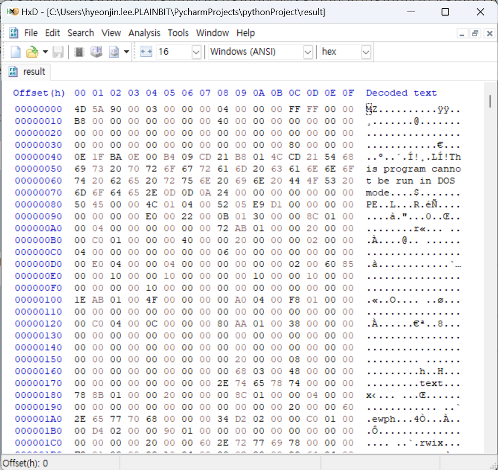
Task: Create a new file with the New icon
Action: click(15, 52)
